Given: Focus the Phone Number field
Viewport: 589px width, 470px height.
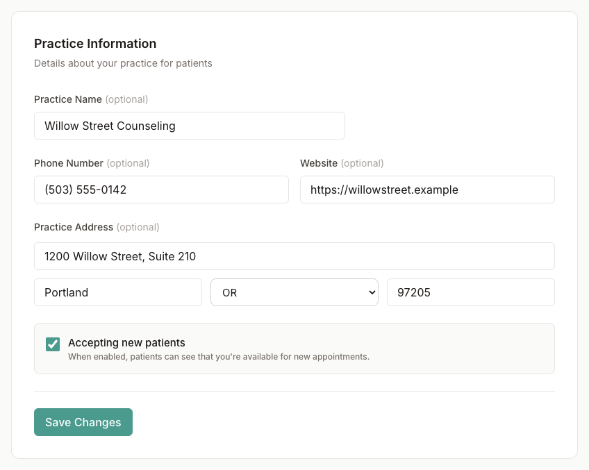Looking at the screenshot, I should coord(161,190).
